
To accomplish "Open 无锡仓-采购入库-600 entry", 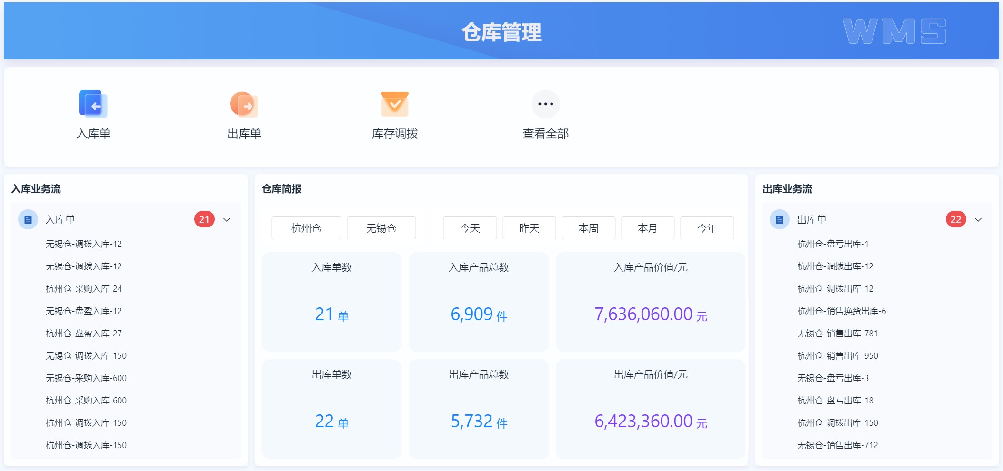I will [x=86, y=378].
